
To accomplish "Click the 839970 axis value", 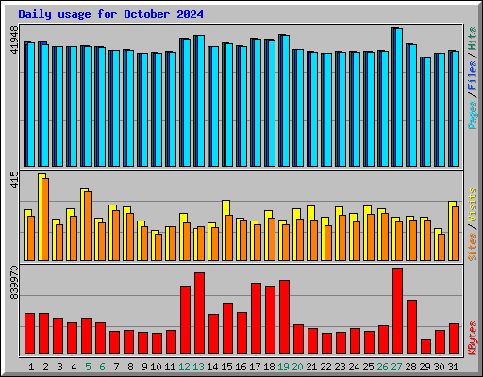I will point(14,283).
